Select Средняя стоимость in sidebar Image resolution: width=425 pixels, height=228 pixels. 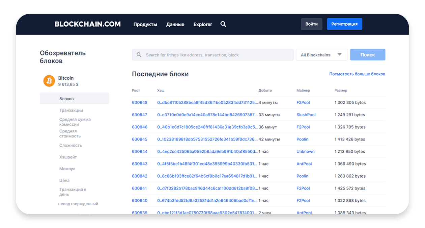70,134
